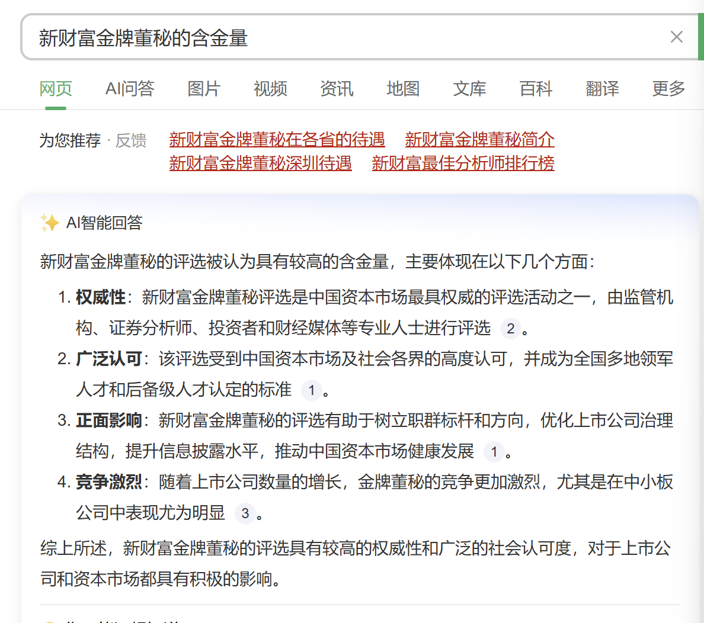
Task: Click the 为您推荐 label
Action: (x=70, y=140)
